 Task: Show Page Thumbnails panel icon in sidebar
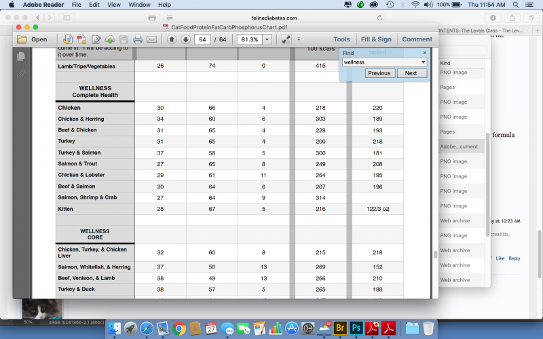click(x=21, y=56)
